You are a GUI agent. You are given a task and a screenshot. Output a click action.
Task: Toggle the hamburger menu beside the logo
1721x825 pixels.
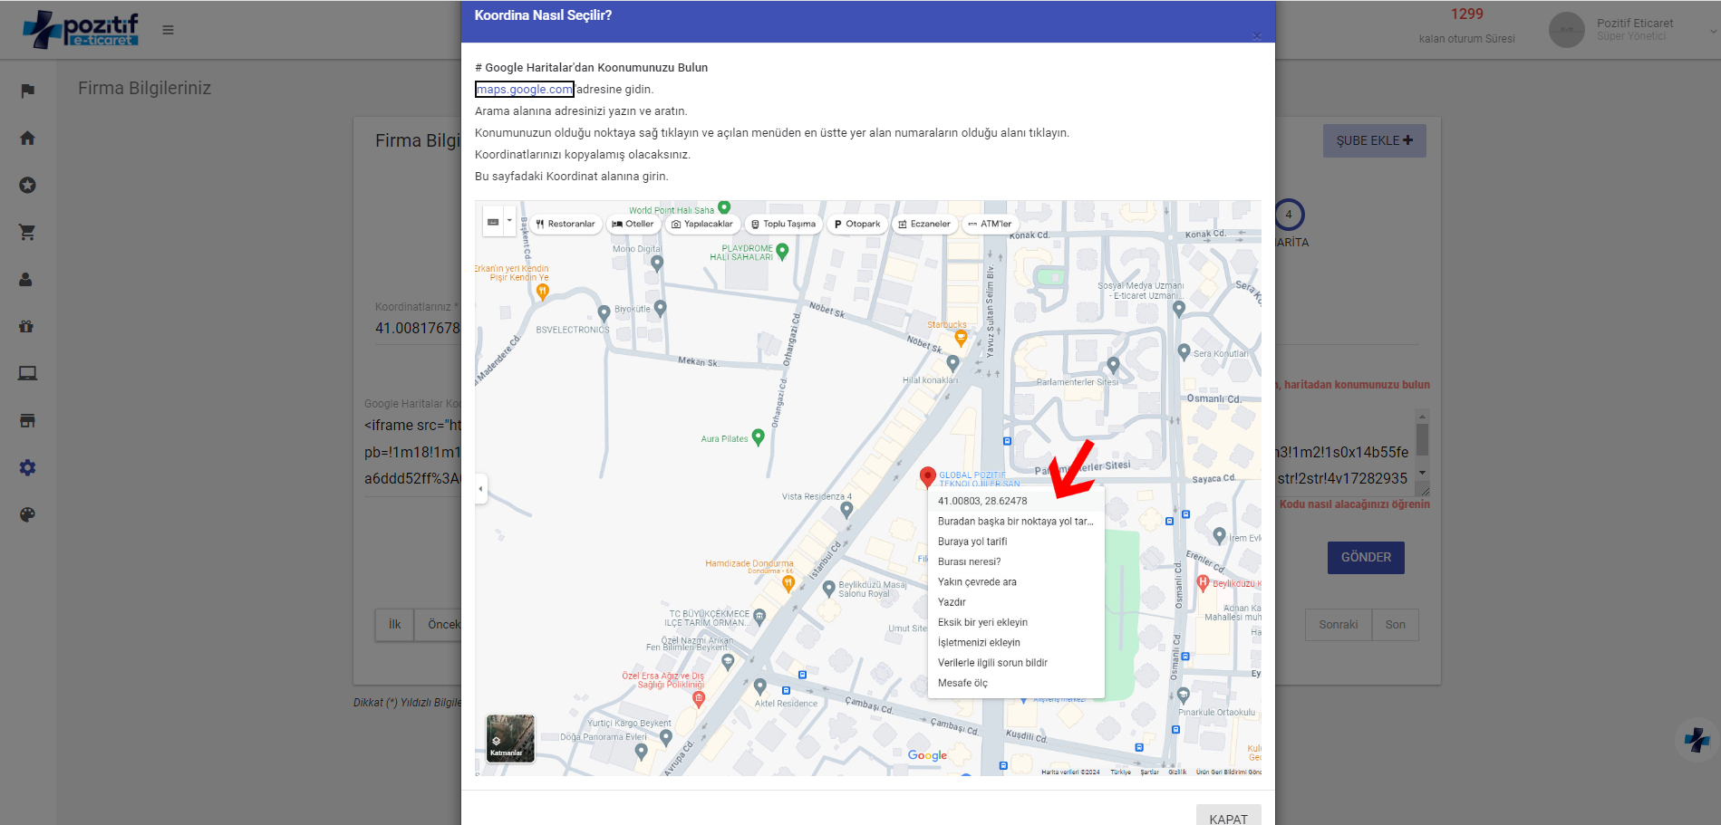click(x=168, y=30)
